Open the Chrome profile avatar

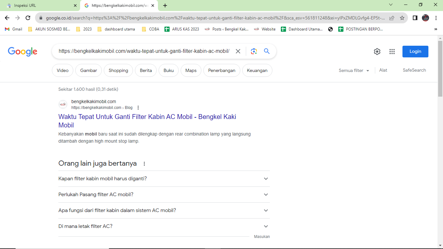pyautogui.click(x=425, y=18)
